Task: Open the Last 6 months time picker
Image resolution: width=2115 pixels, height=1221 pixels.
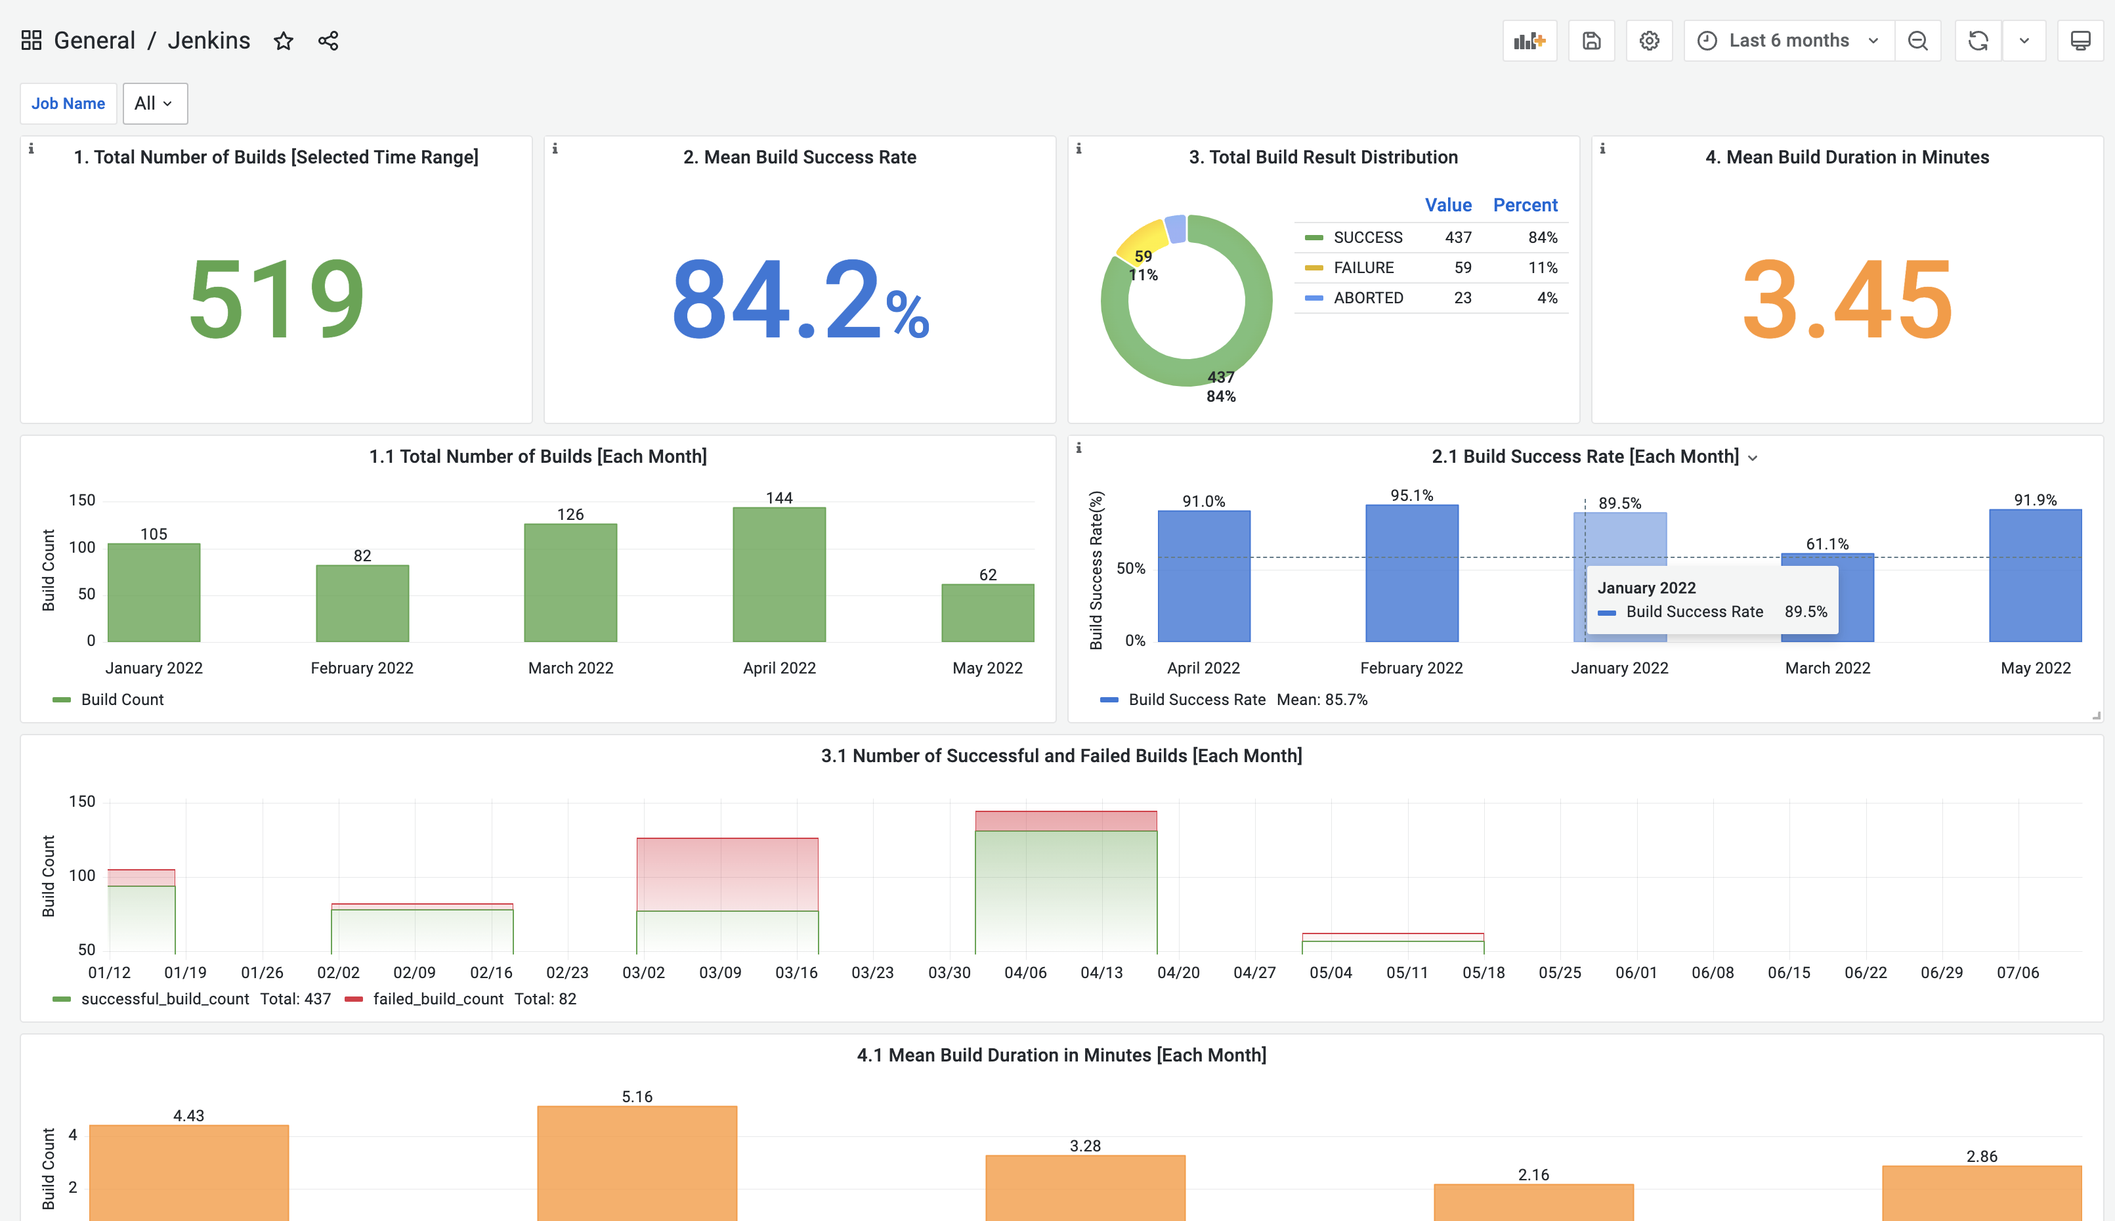Action: click(1788, 40)
